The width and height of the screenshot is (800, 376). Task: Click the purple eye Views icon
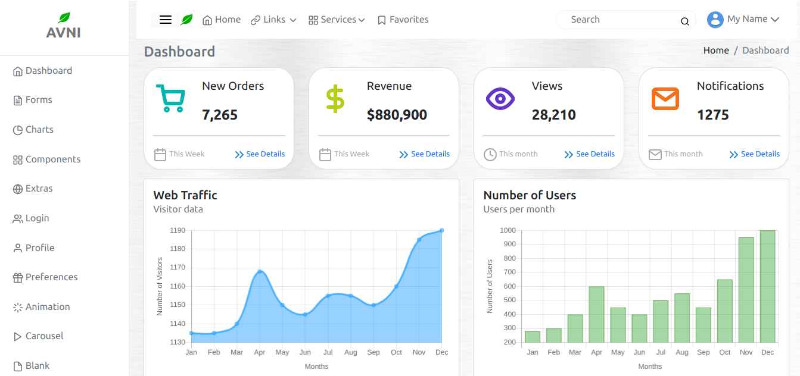(x=500, y=99)
